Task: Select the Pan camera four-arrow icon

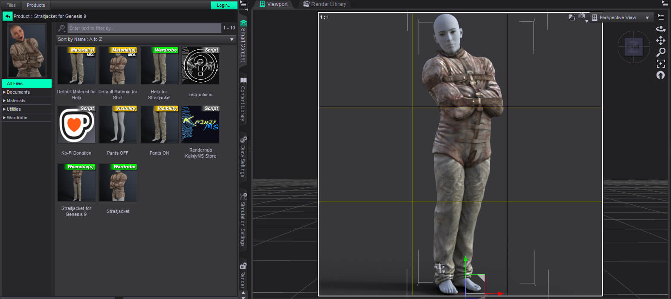Action: 661,40
